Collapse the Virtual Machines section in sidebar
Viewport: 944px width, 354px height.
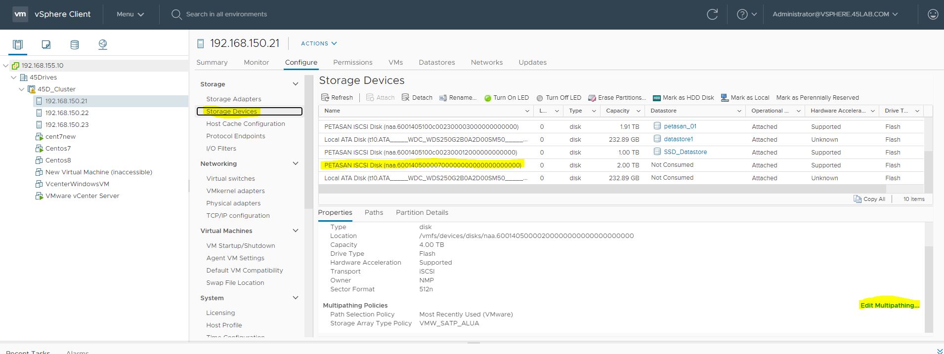(296, 231)
